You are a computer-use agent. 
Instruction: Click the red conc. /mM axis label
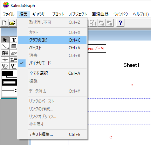[96, 49]
